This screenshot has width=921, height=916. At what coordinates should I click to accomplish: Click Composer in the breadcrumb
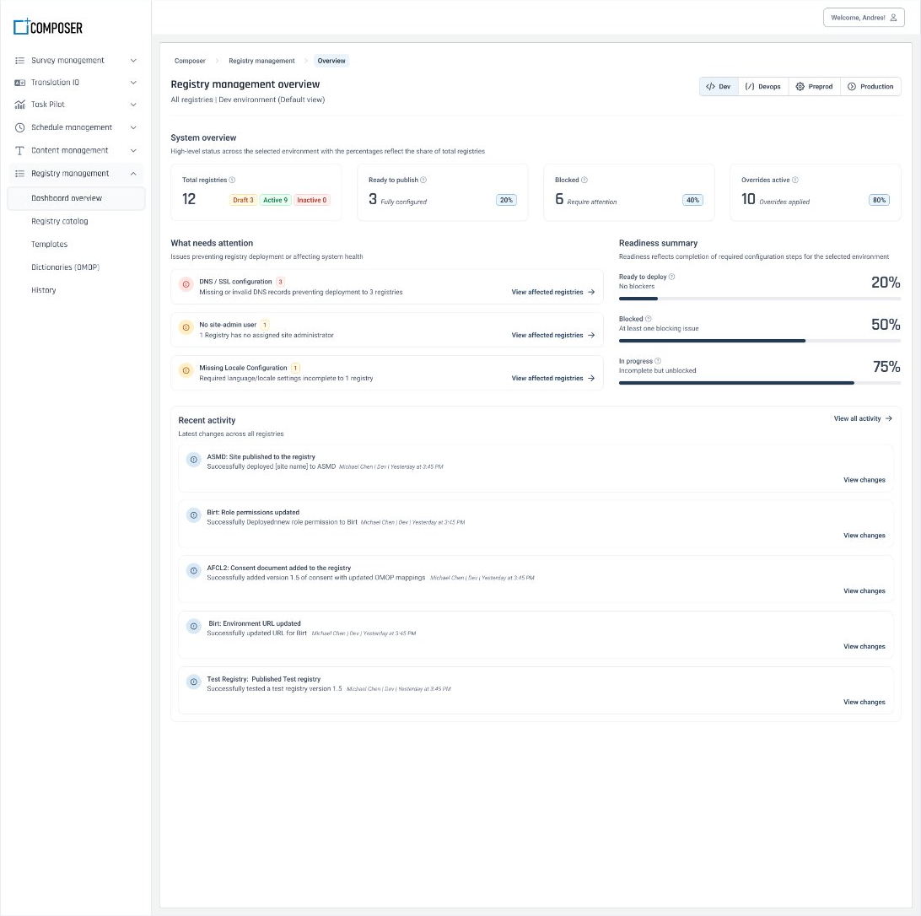[190, 61]
